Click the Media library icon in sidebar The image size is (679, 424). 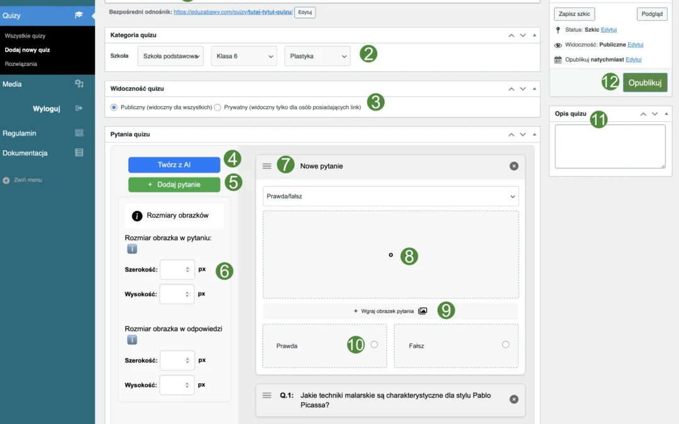(x=79, y=84)
